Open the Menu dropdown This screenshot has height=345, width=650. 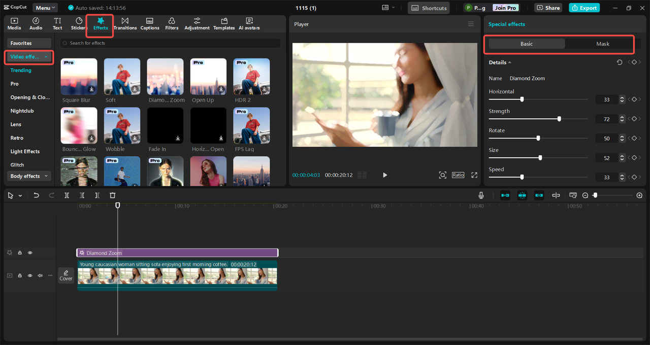point(46,8)
